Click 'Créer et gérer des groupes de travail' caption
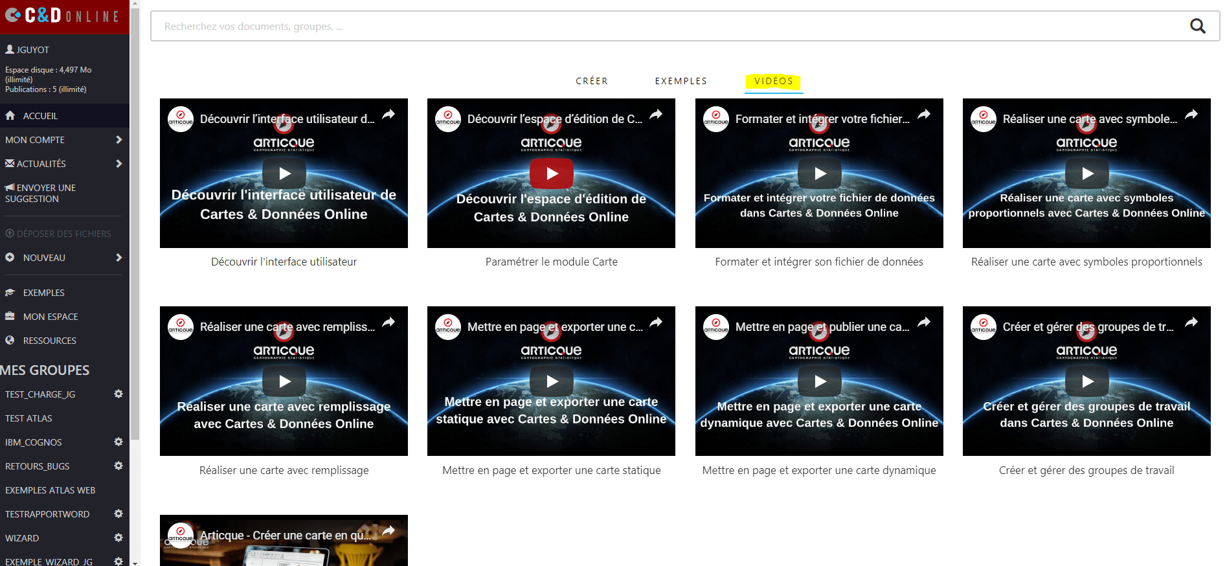 (1086, 470)
